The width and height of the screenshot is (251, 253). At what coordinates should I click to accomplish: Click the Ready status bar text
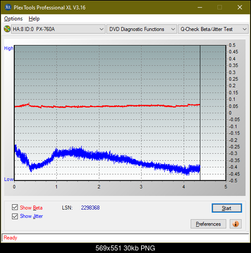tap(10, 237)
